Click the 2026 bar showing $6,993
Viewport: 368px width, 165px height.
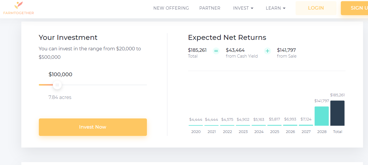tap(290, 125)
